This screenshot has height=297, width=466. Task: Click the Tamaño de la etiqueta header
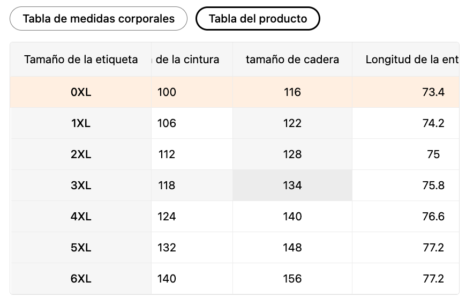point(81,60)
